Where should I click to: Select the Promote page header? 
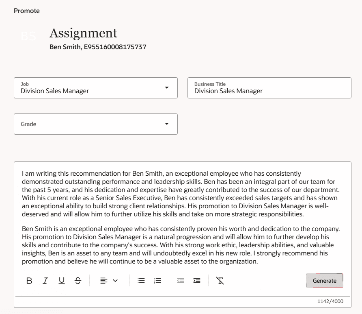pyautogui.click(x=27, y=11)
